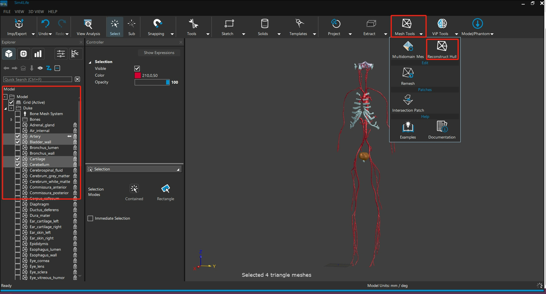
Task: Click the Quick Search input field
Action: point(38,79)
